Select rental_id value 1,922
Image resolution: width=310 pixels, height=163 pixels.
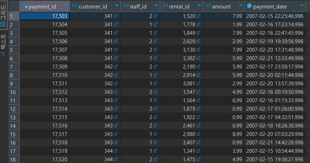pos(181,117)
